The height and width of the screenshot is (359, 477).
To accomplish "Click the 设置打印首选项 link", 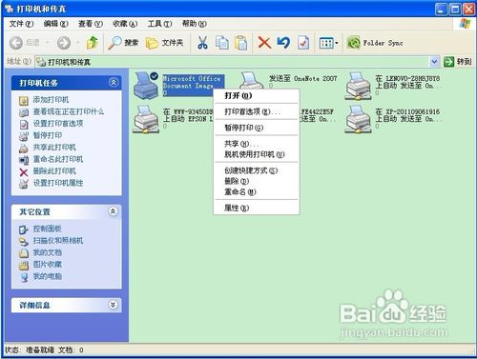I will 58,124.
